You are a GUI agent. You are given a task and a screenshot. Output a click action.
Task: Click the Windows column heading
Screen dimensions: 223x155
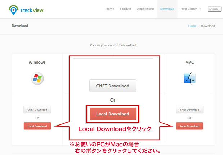(37, 62)
